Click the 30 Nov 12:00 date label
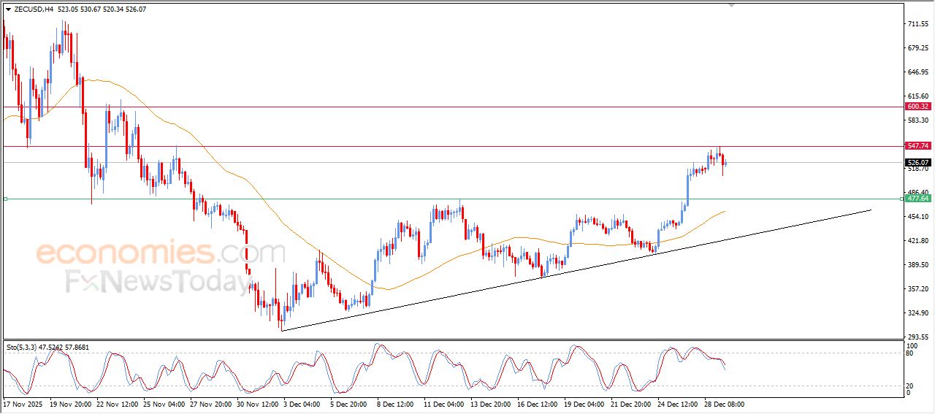935x414 pixels. coord(258,404)
